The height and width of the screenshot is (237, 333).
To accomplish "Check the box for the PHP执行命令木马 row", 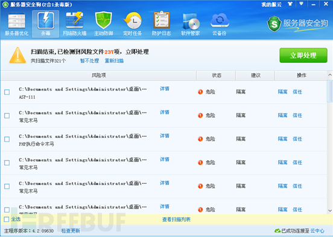I will [7, 139].
